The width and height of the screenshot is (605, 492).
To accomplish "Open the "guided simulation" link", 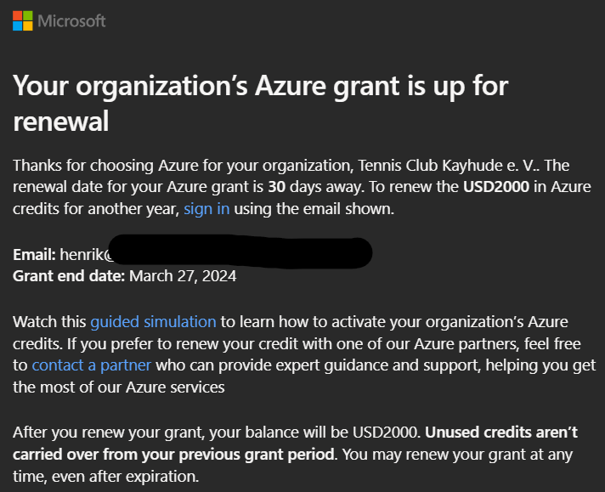I will click(153, 322).
